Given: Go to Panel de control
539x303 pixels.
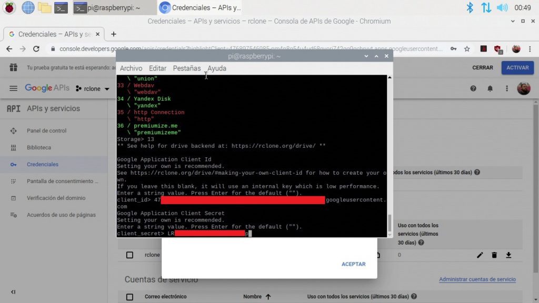Looking at the screenshot, I should click(x=47, y=130).
